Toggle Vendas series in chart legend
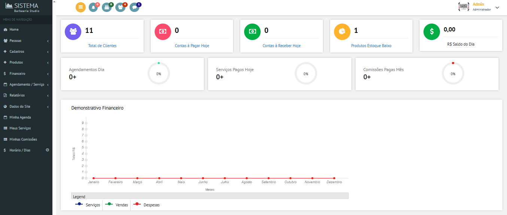 (117, 205)
